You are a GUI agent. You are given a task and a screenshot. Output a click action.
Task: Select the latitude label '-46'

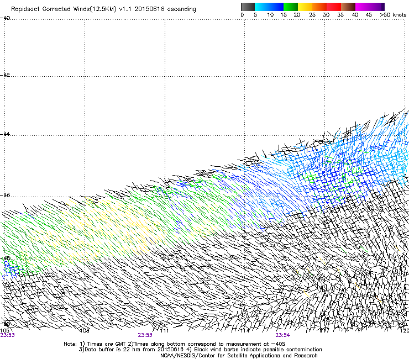click(x=5, y=195)
